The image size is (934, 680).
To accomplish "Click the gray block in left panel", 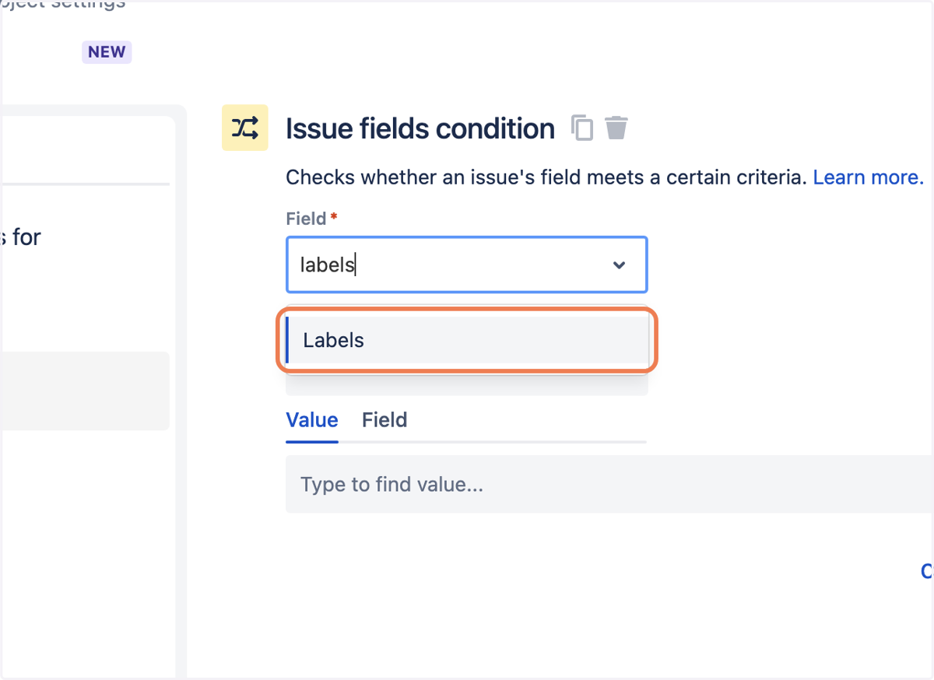I will click(84, 391).
